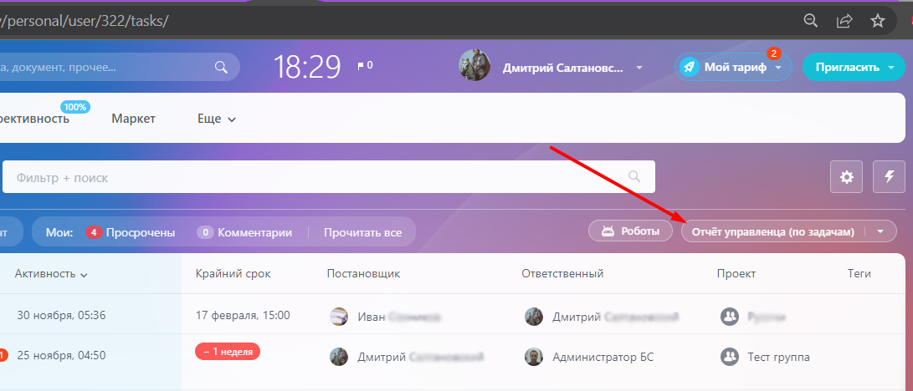Click the Постановщик column header
The image size is (913, 391).
(363, 274)
